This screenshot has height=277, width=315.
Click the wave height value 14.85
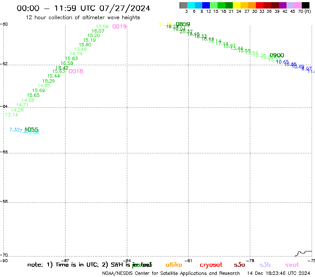[x=44, y=86]
